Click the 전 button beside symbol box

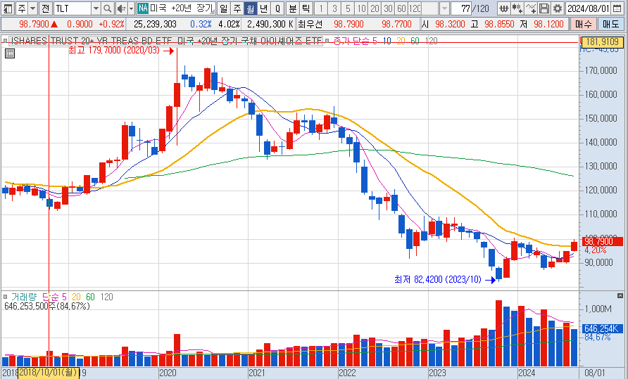click(x=46, y=8)
